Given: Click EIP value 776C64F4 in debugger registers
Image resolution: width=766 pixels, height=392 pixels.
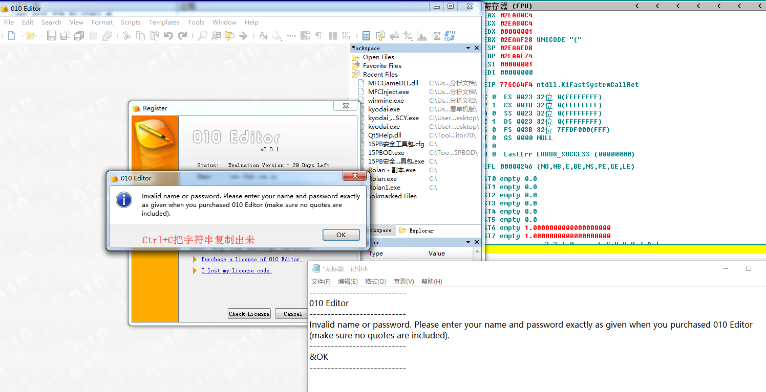Looking at the screenshot, I should [516, 85].
